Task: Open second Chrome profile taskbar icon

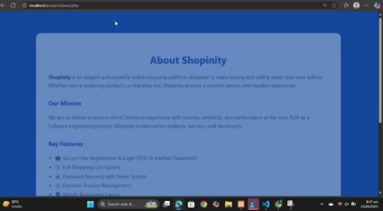Action: (x=278, y=204)
